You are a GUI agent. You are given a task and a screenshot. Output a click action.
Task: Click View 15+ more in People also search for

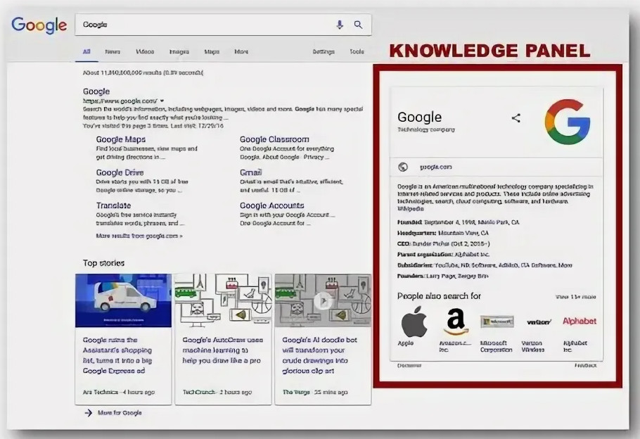pyautogui.click(x=575, y=297)
